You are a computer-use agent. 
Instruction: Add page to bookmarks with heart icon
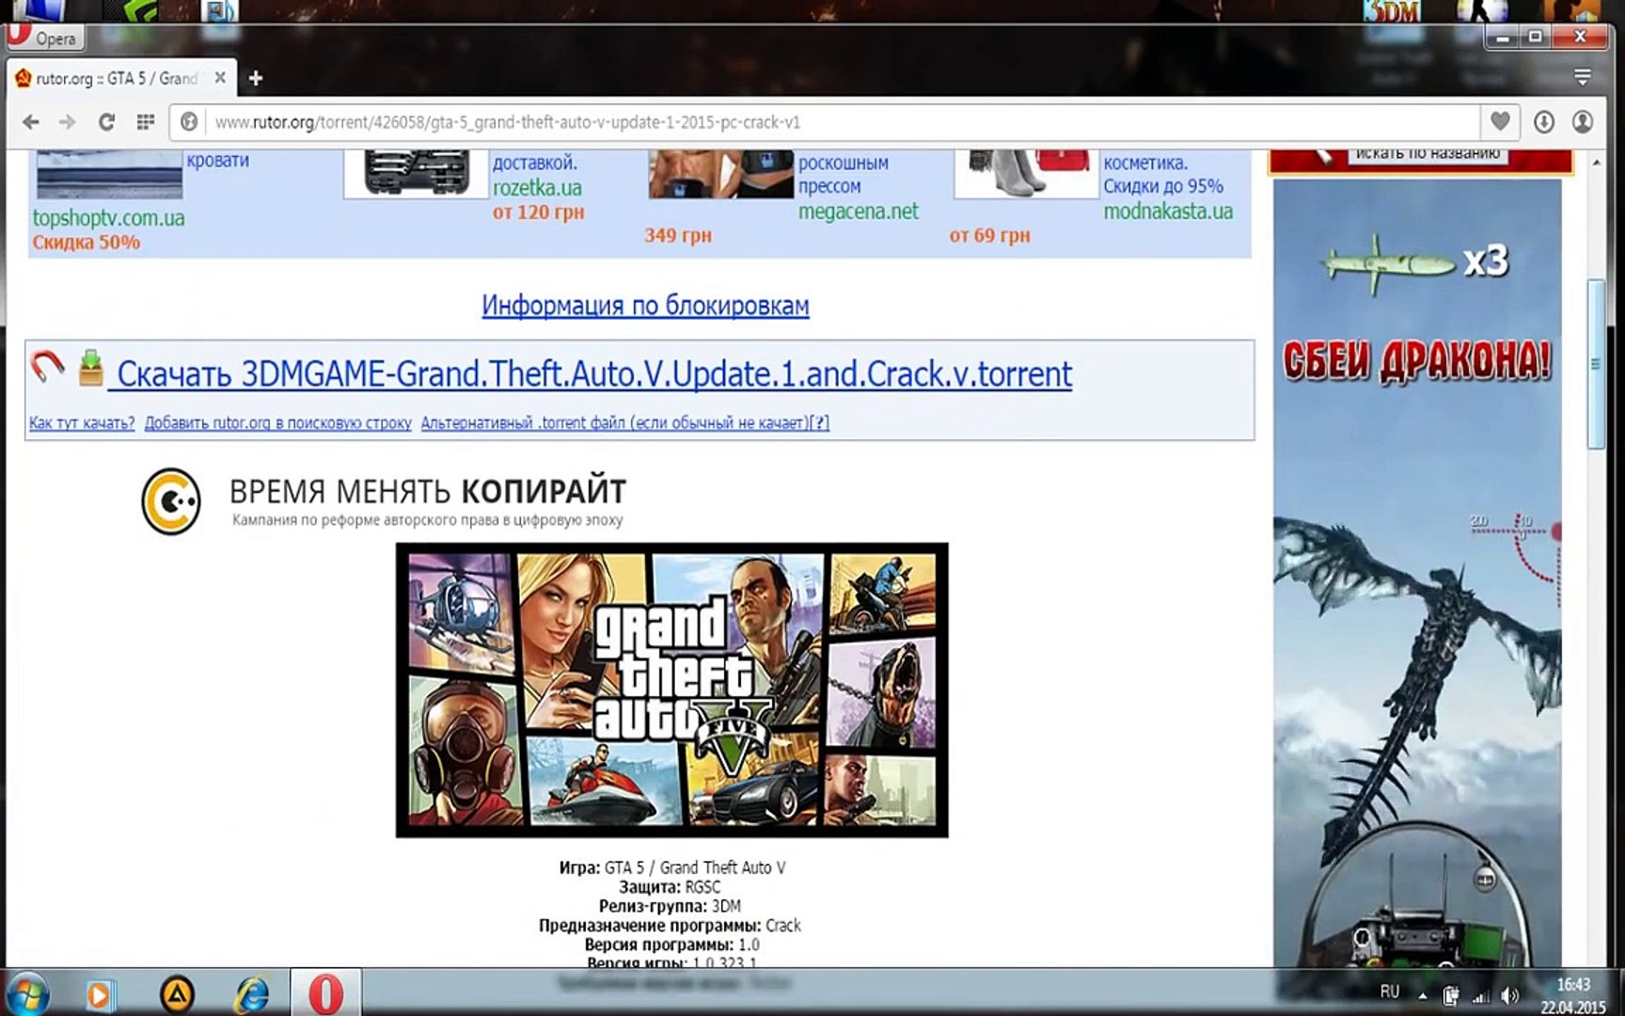pos(1500,121)
